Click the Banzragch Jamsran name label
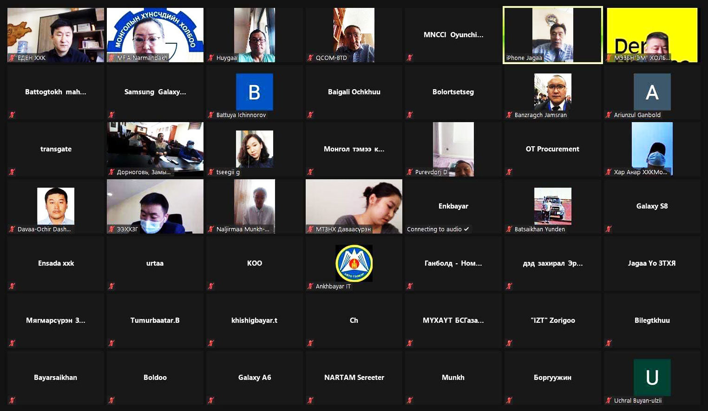Image resolution: width=708 pixels, height=411 pixels. (540, 115)
